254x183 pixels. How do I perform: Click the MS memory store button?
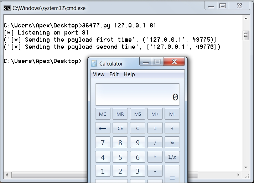[x=138, y=114]
